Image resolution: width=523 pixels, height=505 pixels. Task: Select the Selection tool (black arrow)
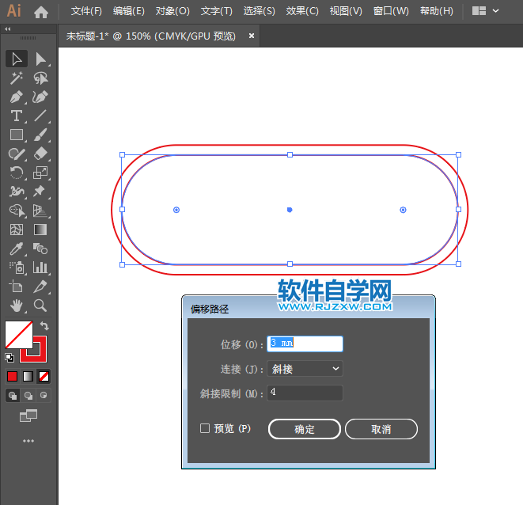point(17,59)
